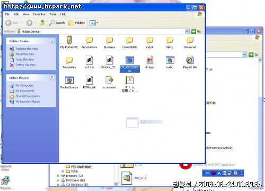
Task: Toggle the 漢 Hanja conversion button
Action: coord(224,173)
